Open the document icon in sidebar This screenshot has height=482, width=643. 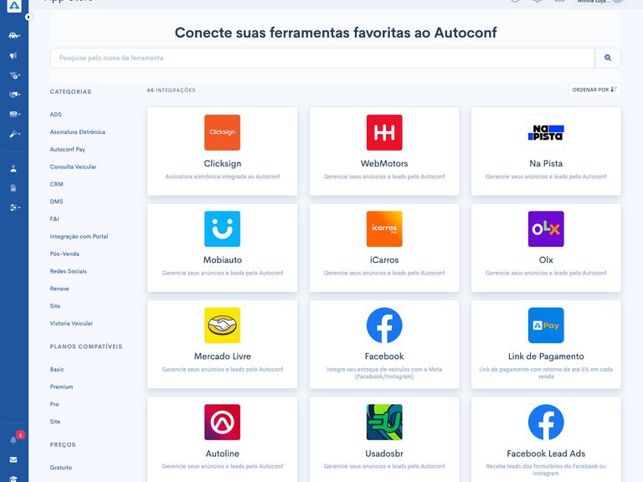tap(13, 187)
